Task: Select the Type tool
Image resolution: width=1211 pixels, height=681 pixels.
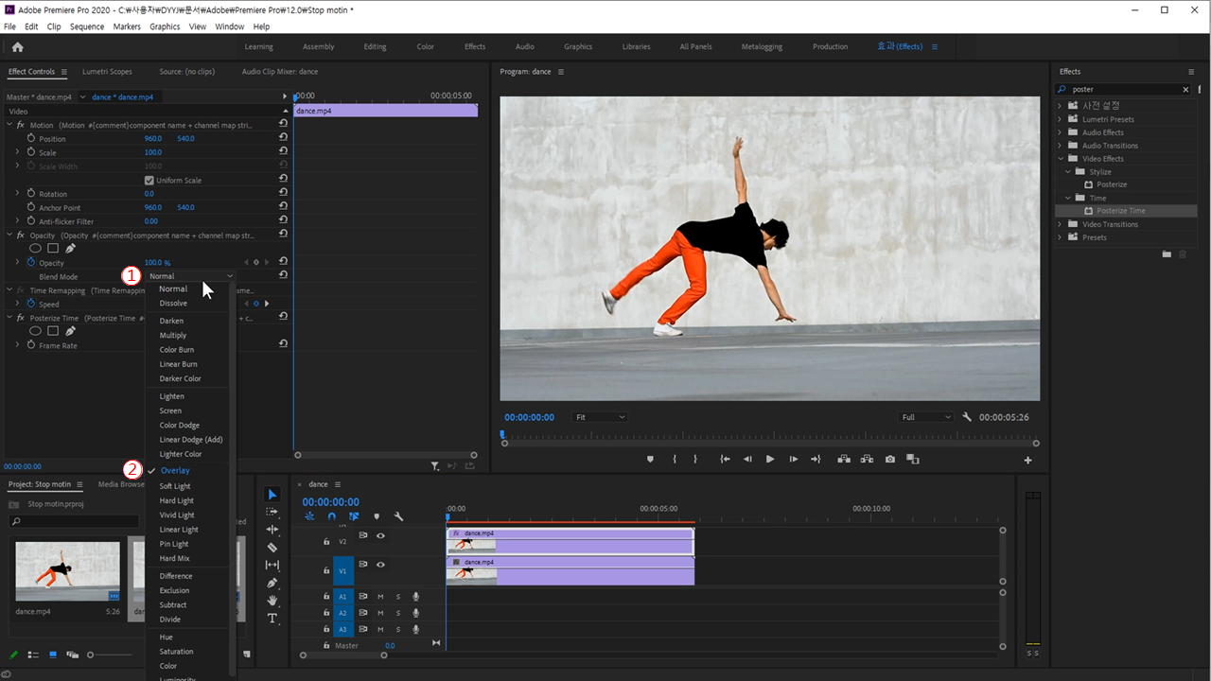Action: point(272,619)
